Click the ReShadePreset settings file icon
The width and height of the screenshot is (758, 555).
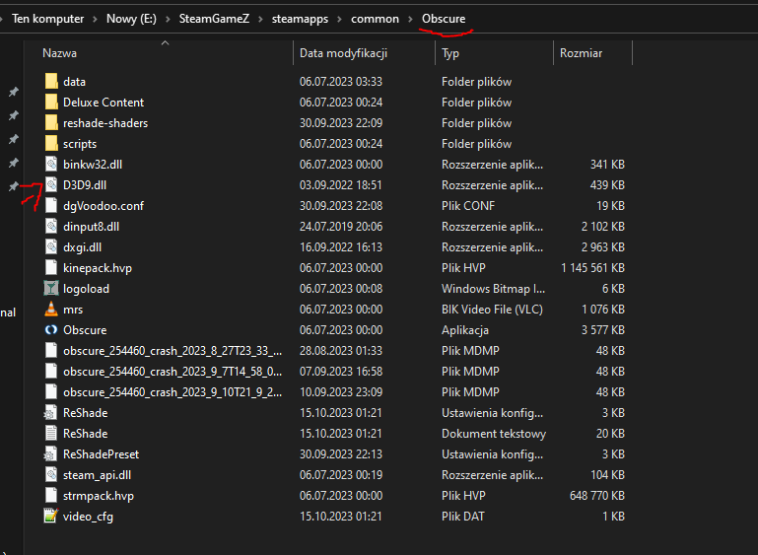pos(51,454)
